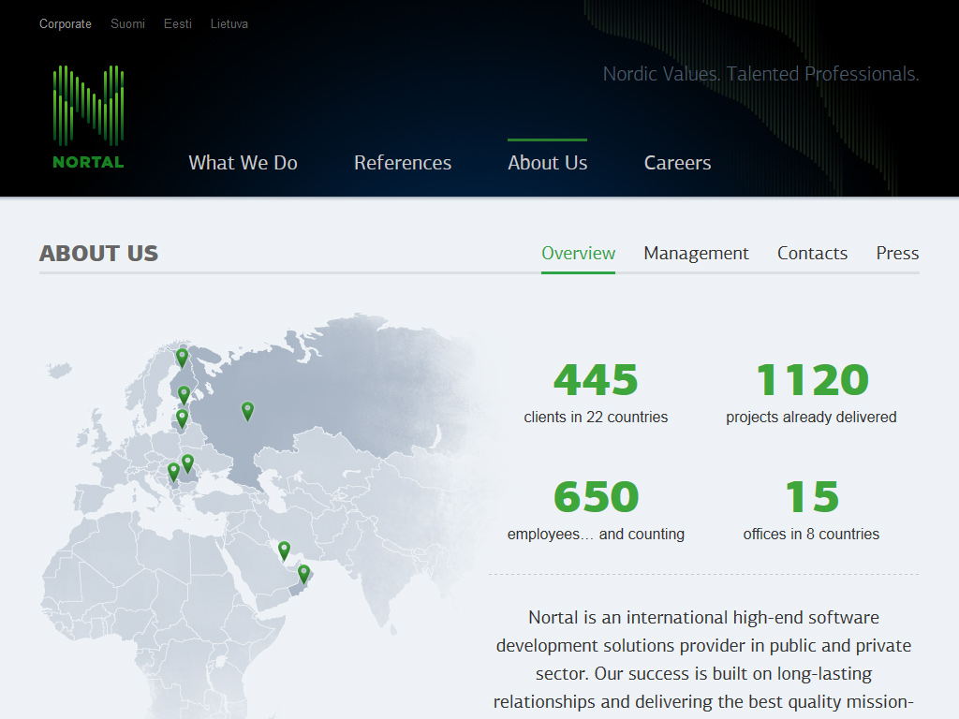The height and width of the screenshot is (719, 959).
Task: Switch to the Suomi site
Action: tap(127, 24)
